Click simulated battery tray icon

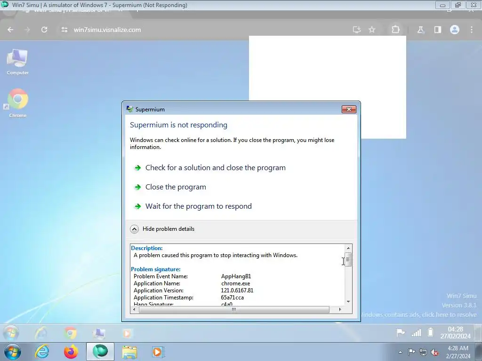click(430, 332)
